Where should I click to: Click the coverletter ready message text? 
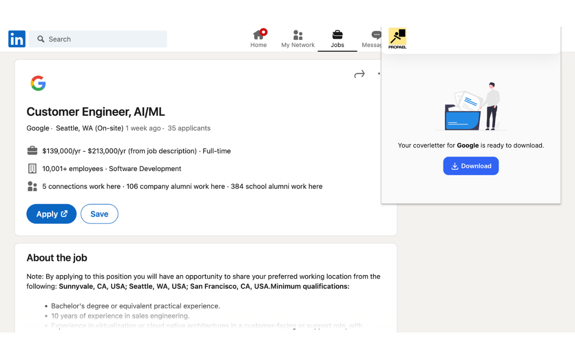click(471, 145)
